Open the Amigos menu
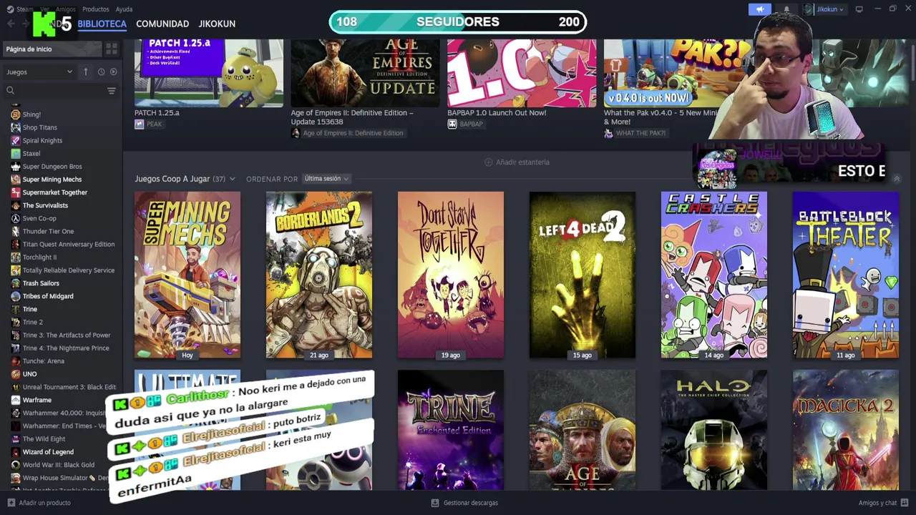 [x=66, y=9]
